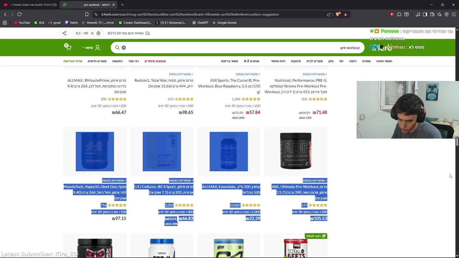Open the Kick bookmark
Viewport: 459px width, 258px height.
(39, 23)
